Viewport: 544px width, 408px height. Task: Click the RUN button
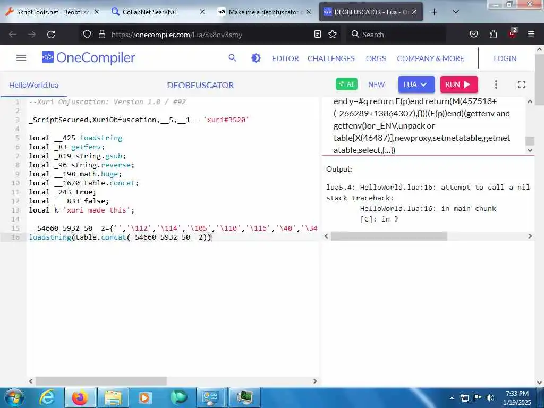(x=459, y=84)
